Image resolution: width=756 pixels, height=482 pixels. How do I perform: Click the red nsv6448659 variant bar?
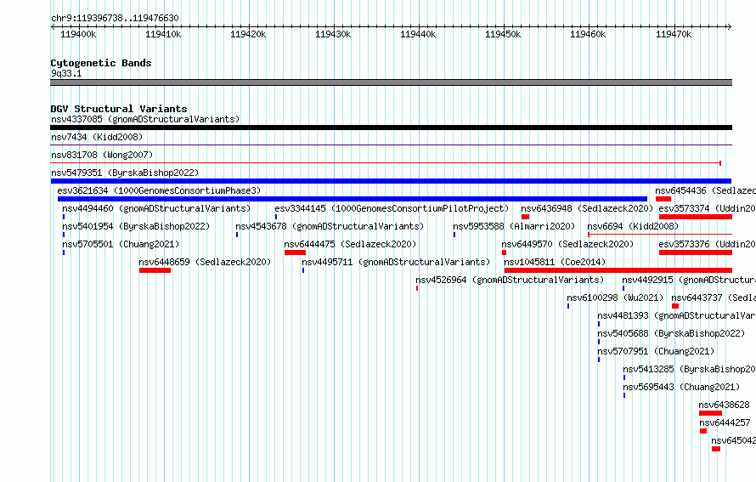[x=155, y=270]
